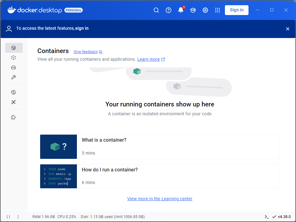Click the PERSONAL plan badge
296x222 pixels.
click(74, 10)
